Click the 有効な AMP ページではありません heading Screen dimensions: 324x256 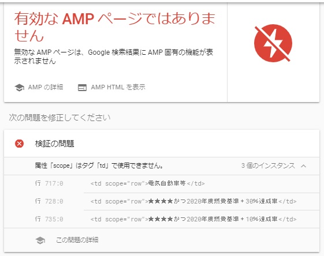tap(115, 27)
